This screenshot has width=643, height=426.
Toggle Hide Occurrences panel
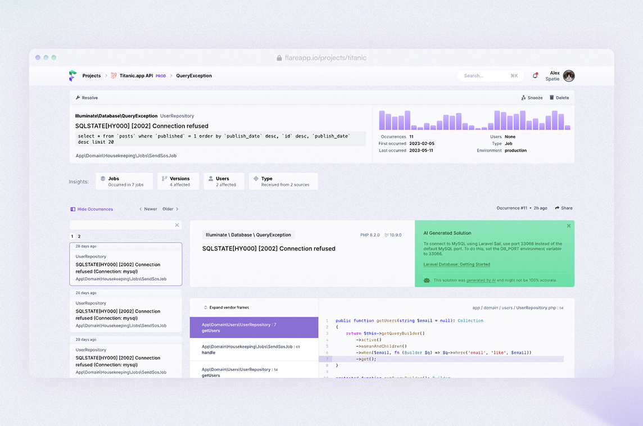[x=92, y=209]
